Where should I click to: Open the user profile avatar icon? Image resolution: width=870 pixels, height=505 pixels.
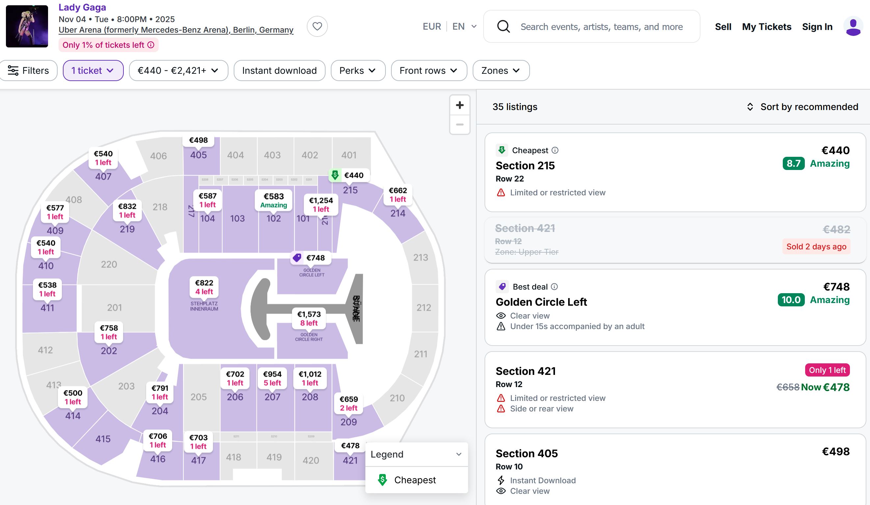pyautogui.click(x=853, y=26)
